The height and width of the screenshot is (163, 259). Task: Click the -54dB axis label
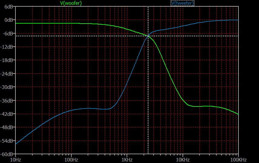point(7,141)
